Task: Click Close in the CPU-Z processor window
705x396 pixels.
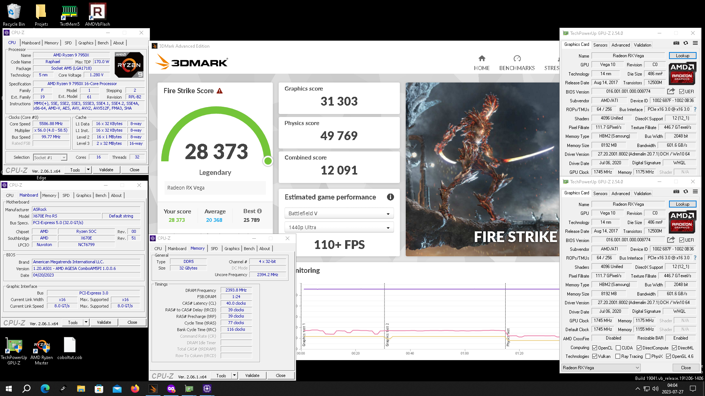Action: click(134, 170)
